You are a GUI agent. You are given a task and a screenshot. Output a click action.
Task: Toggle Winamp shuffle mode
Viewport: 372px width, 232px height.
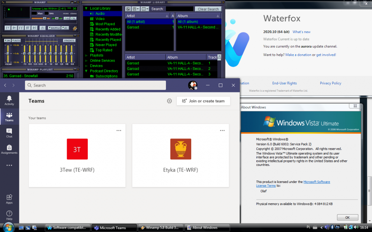54,28
